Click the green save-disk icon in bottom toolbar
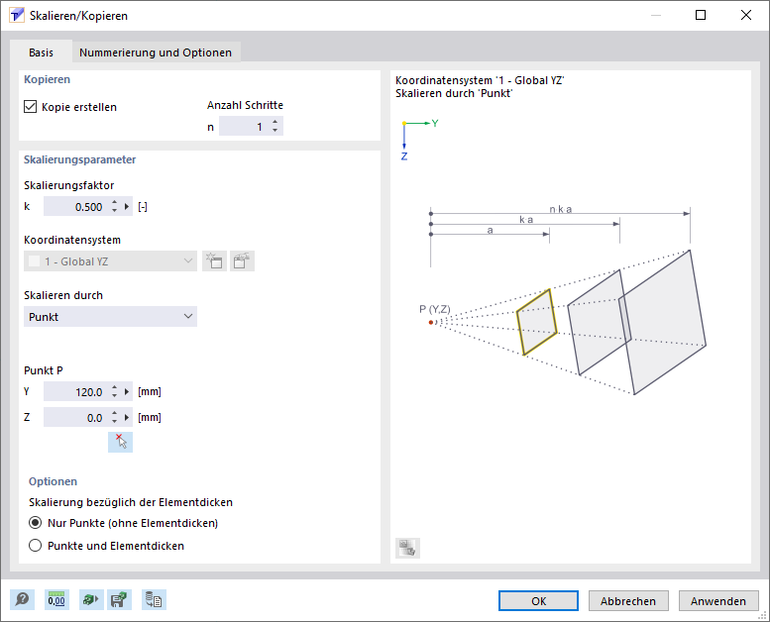The image size is (770, 622). tap(119, 600)
